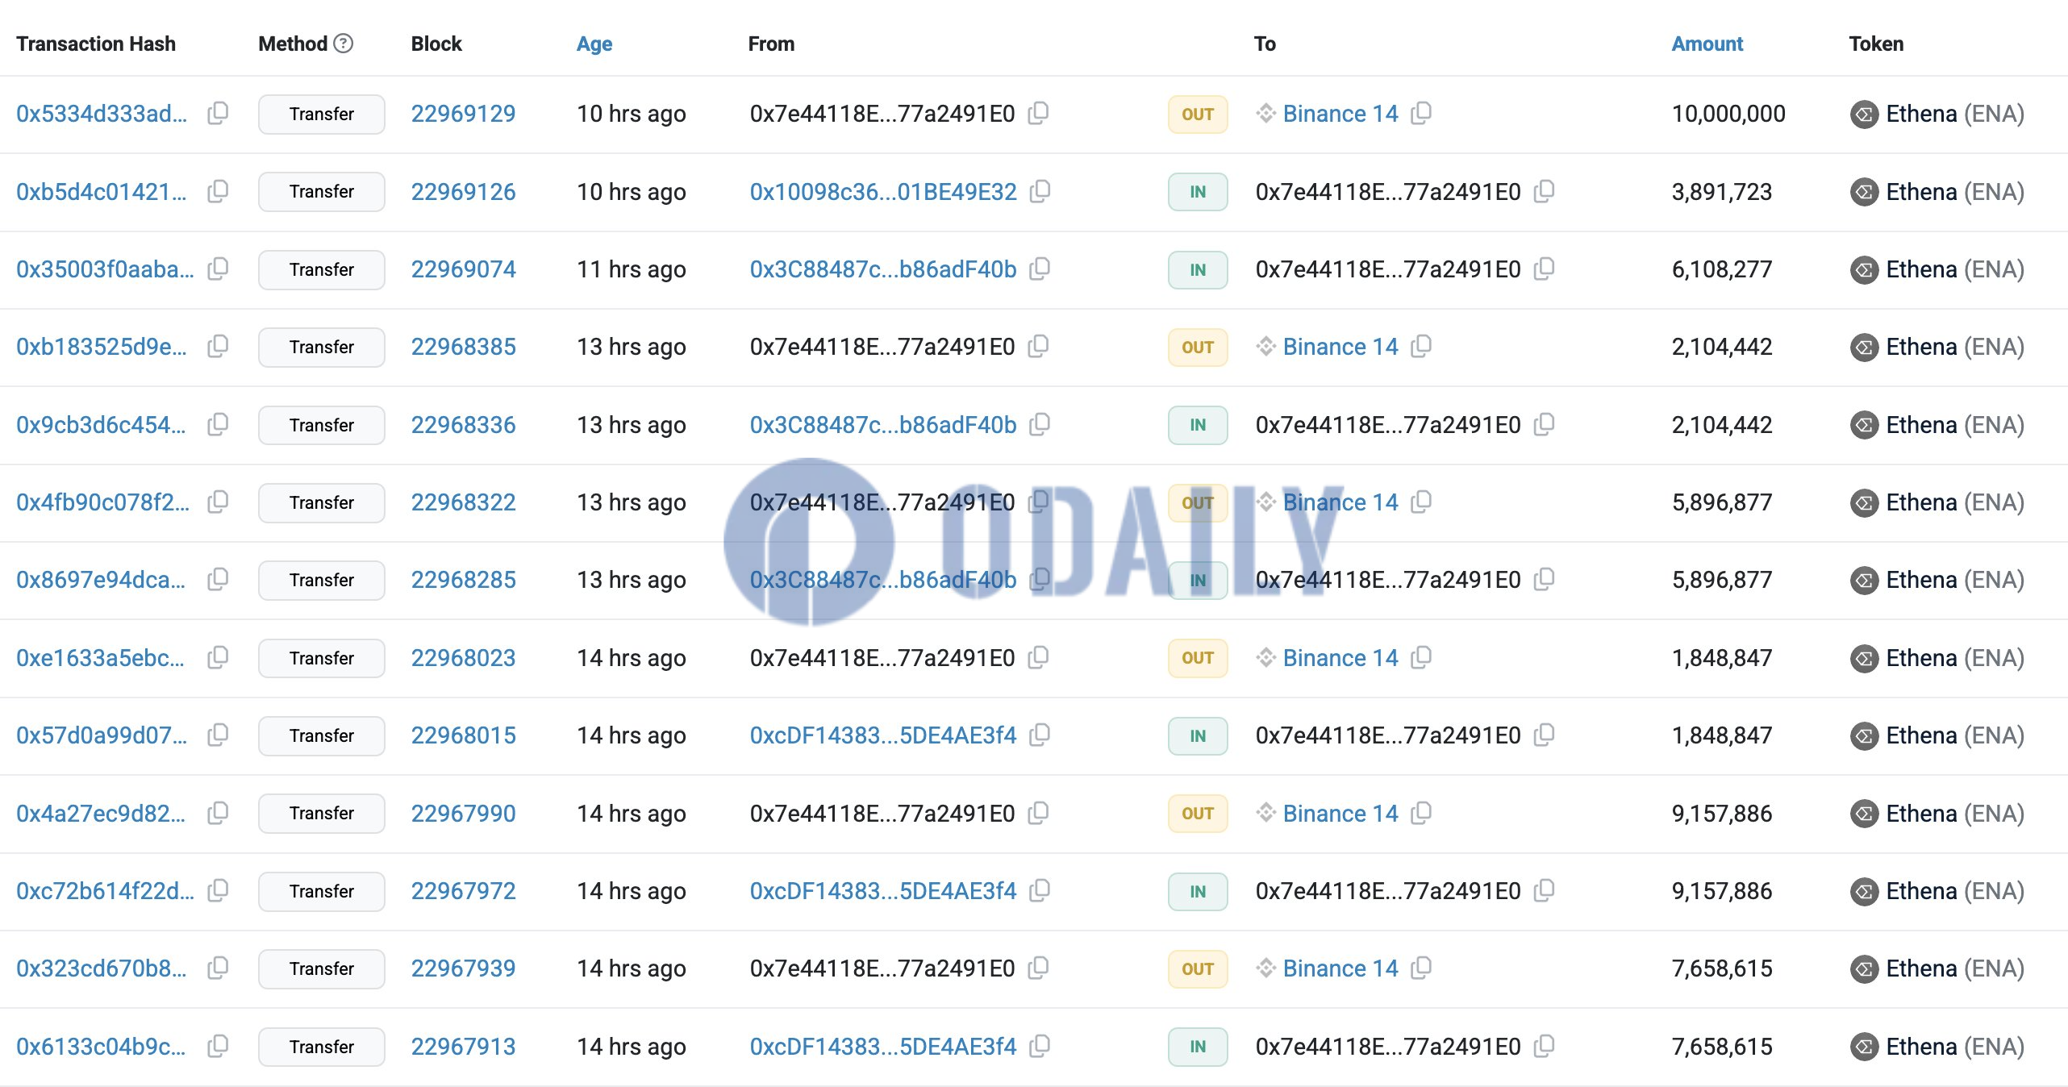Click IN badge in block 22969126 row

[x=1198, y=192]
